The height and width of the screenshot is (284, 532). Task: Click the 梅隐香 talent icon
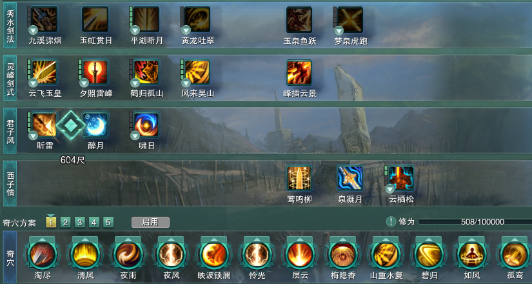(342, 254)
